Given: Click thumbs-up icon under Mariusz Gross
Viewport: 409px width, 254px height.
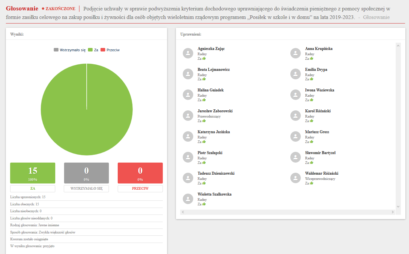Looking at the screenshot, I should pyautogui.click(x=312, y=142).
